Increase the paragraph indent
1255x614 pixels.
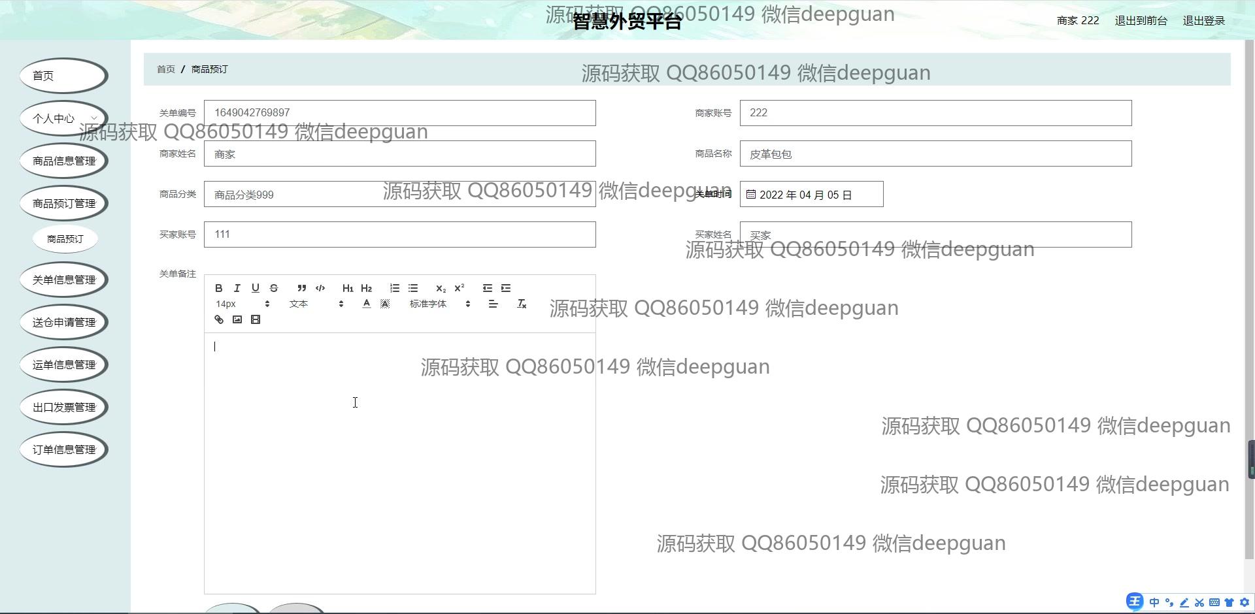click(x=506, y=288)
